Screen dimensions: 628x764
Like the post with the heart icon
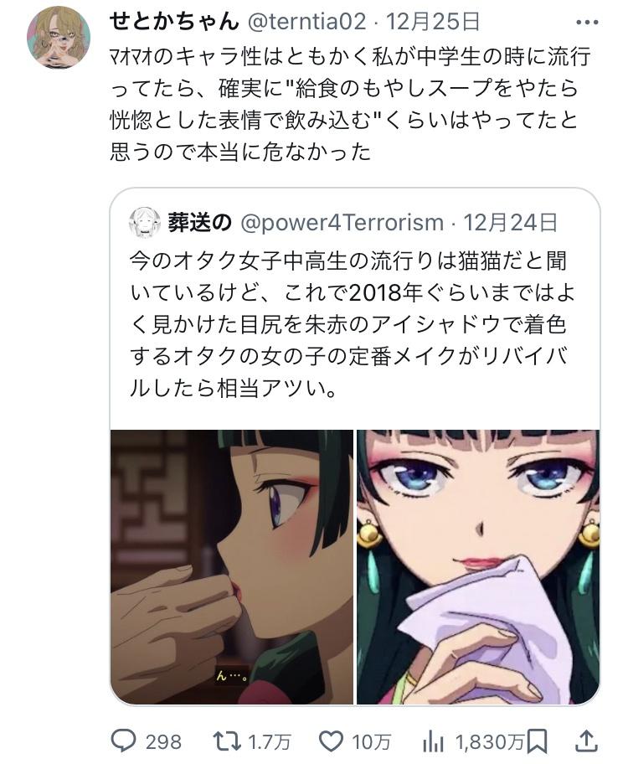click(332, 741)
